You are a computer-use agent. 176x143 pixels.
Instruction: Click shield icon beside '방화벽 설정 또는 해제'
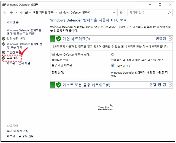pyautogui.click(x=4, y=44)
